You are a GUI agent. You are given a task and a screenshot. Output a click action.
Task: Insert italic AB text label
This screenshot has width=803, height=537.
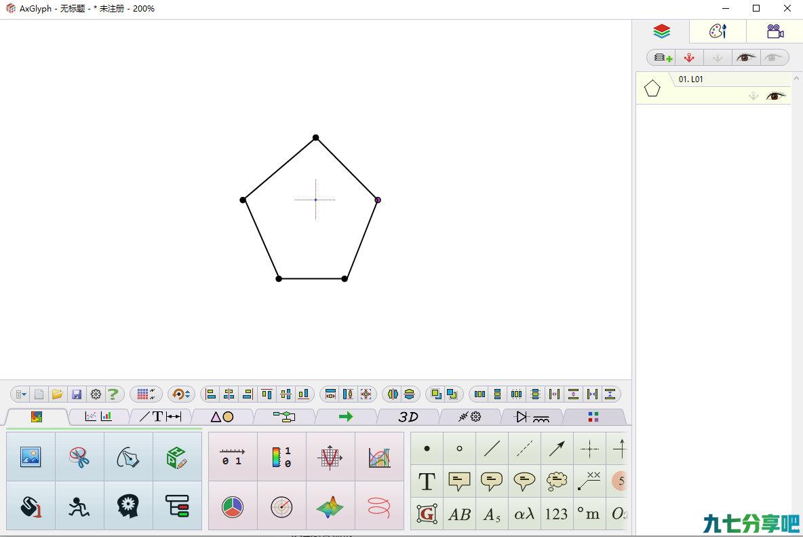459,513
